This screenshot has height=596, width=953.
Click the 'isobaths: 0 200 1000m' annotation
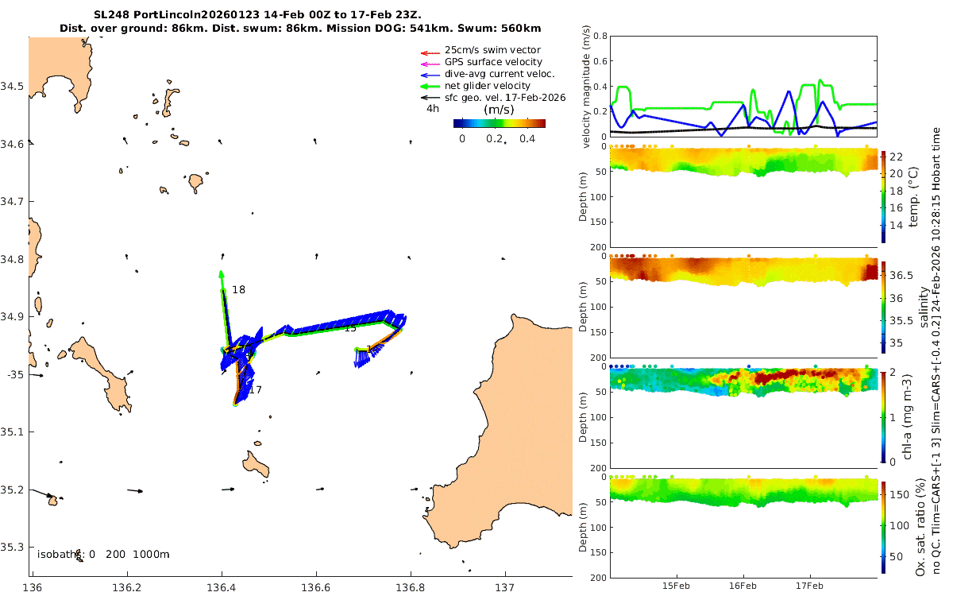[x=103, y=555]
